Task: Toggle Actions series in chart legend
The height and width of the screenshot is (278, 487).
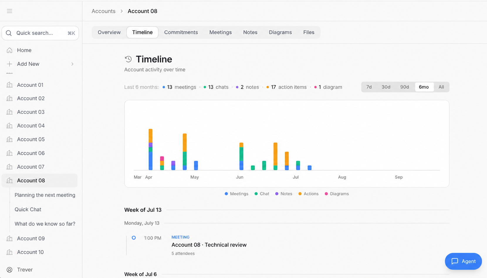Action: click(308, 194)
